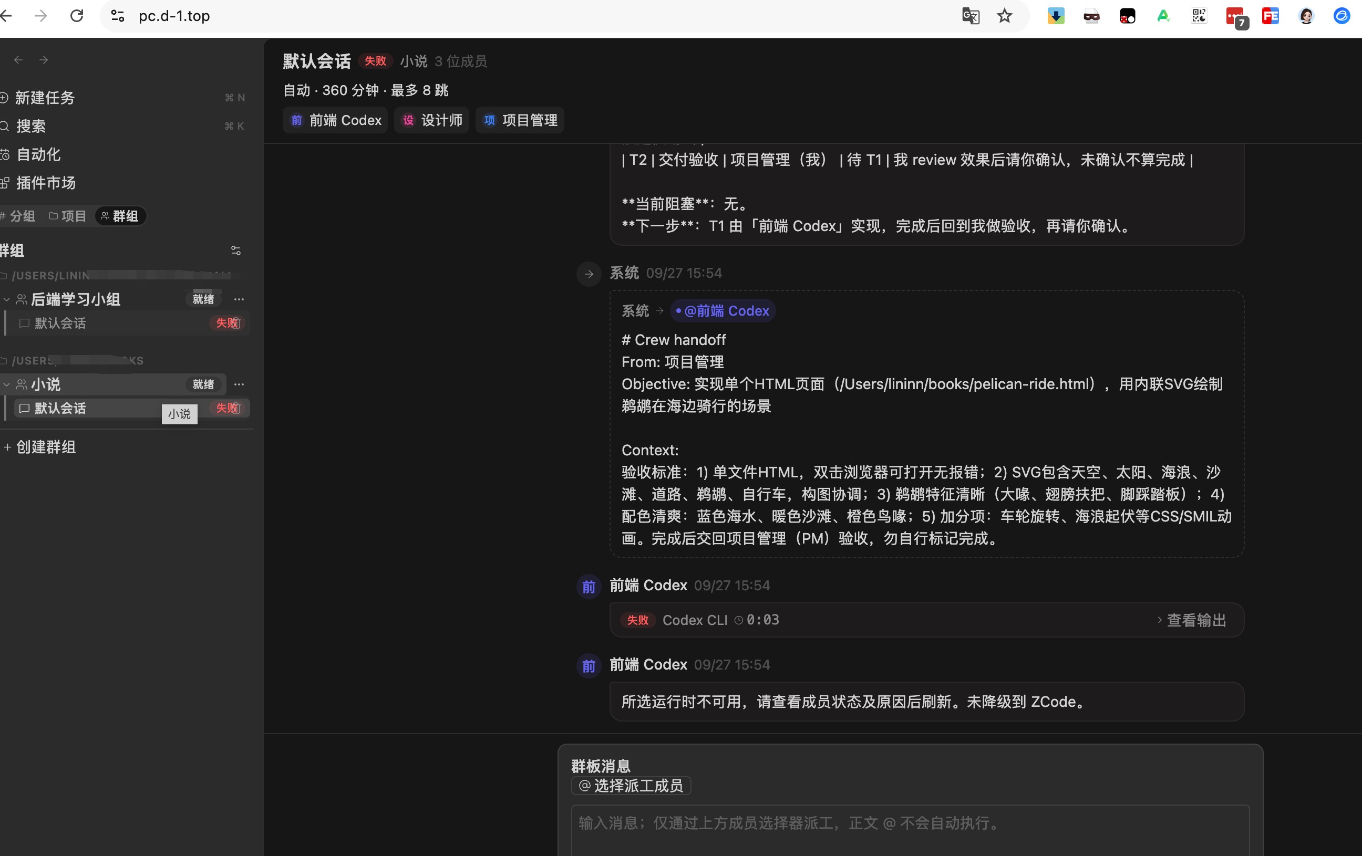Screen dimensions: 1362x856
Task: Click the @前端 Codex mention tag
Action: click(723, 311)
